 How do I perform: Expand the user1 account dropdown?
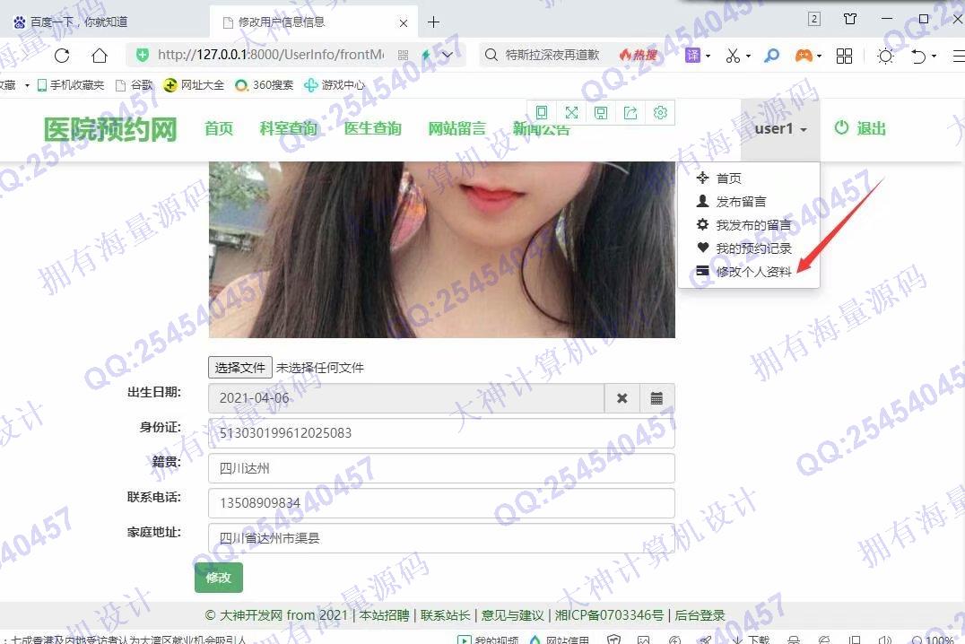pyautogui.click(x=780, y=128)
